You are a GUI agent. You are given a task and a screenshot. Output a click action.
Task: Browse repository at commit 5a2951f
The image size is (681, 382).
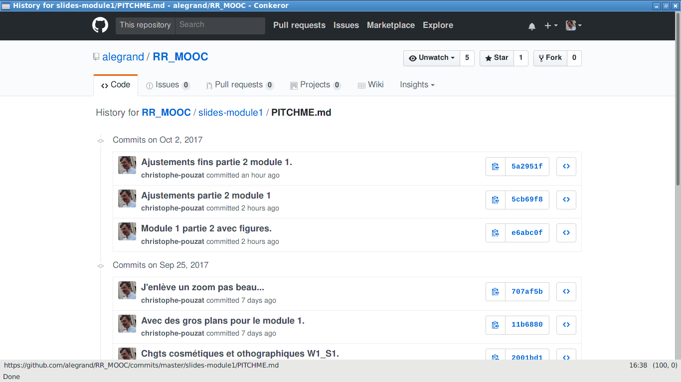pos(566,167)
